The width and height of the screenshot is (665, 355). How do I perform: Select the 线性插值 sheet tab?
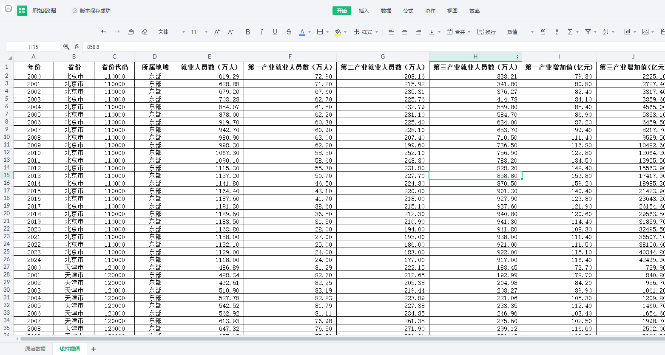(70, 349)
